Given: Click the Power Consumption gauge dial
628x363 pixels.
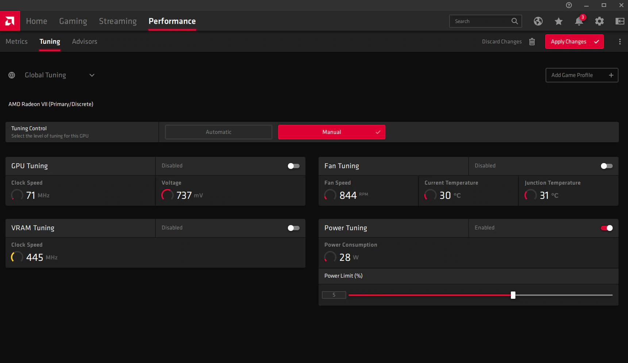Looking at the screenshot, I should pyautogui.click(x=330, y=257).
